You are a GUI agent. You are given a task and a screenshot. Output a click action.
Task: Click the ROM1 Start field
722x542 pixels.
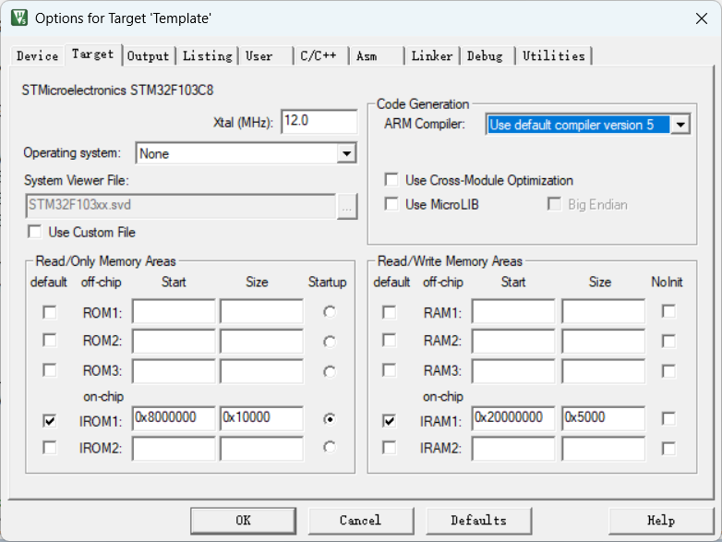[x=174, y=312]
